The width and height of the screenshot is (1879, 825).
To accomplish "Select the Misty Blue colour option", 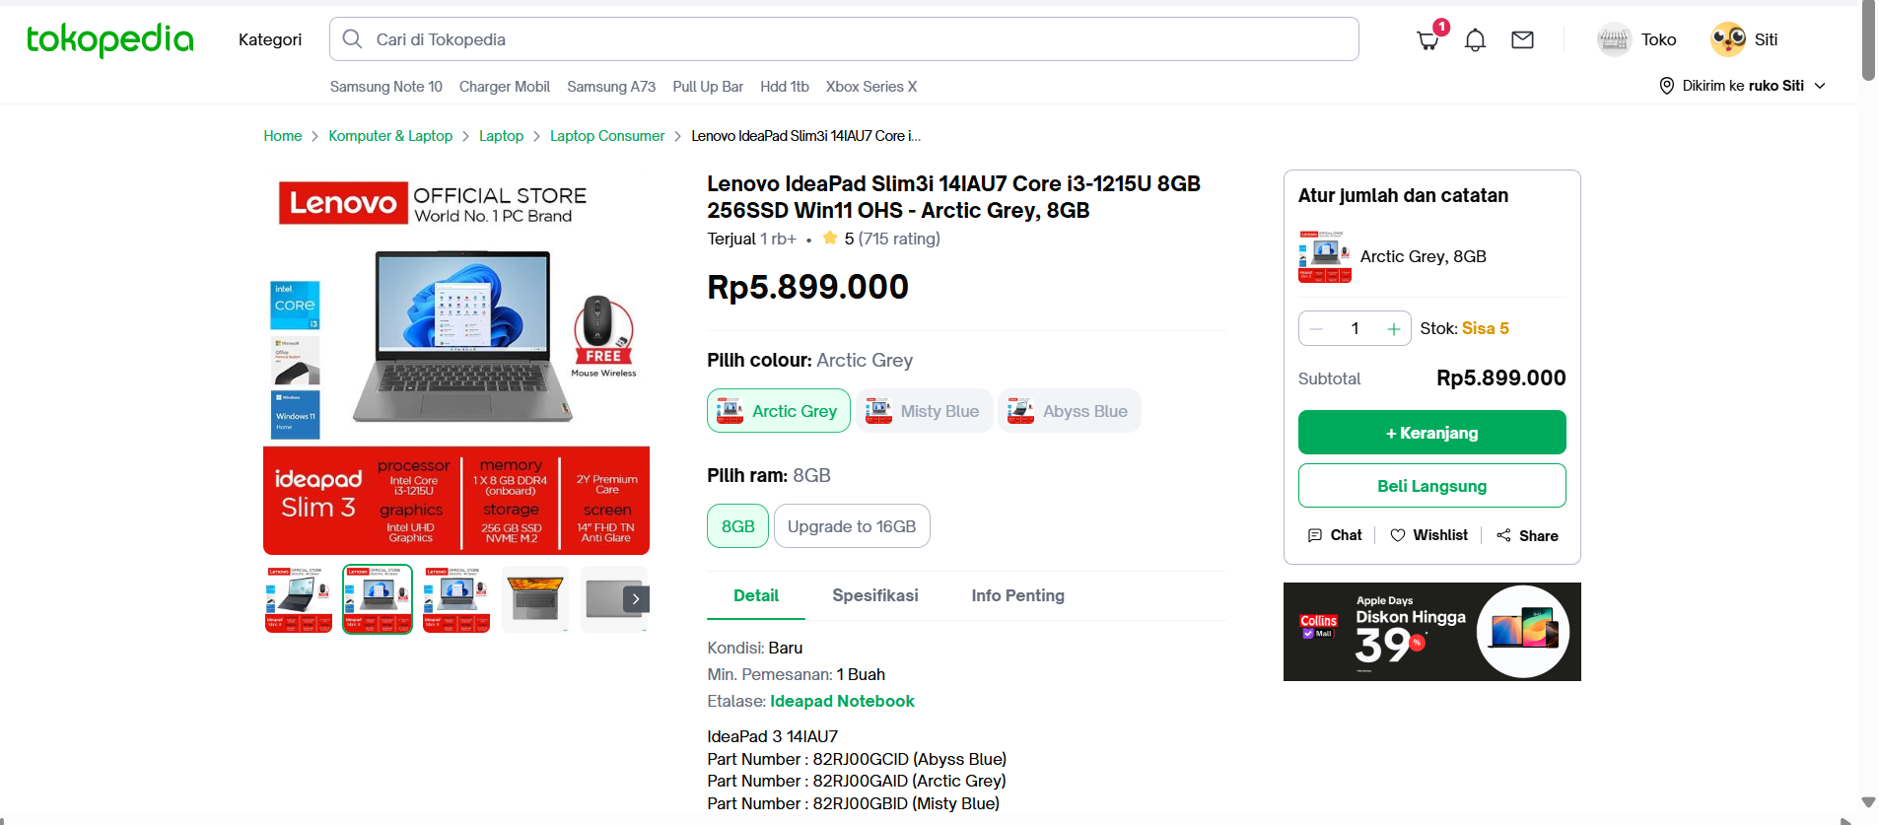I will point(924,411).
